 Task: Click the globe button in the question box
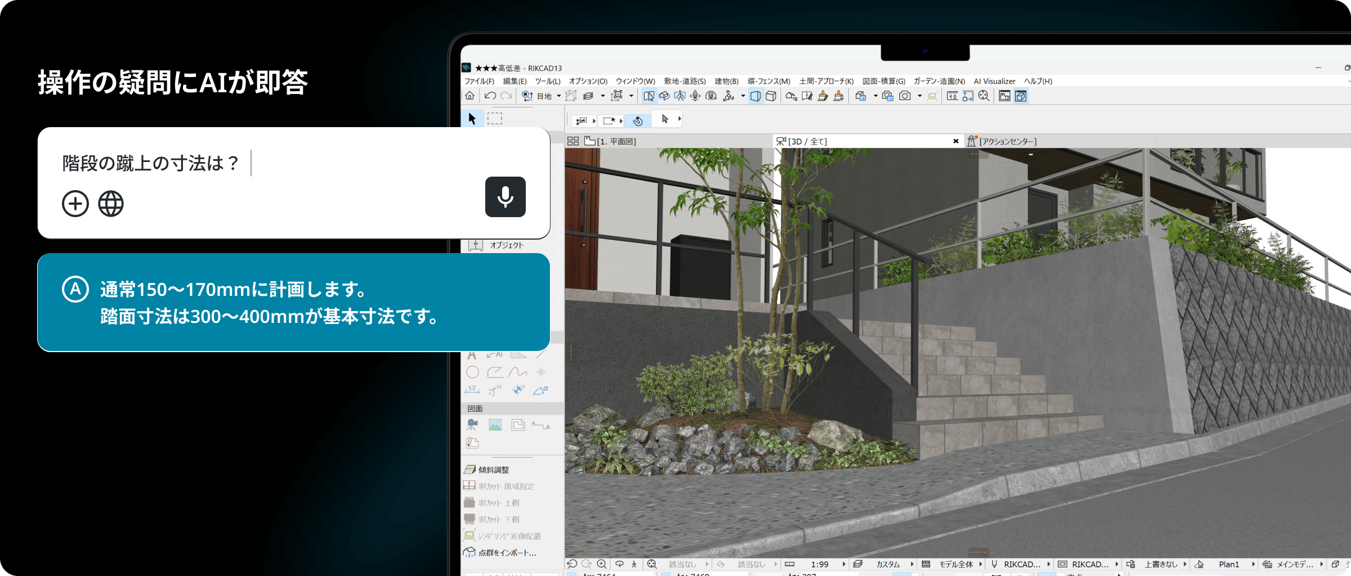[x=111, y=203]
